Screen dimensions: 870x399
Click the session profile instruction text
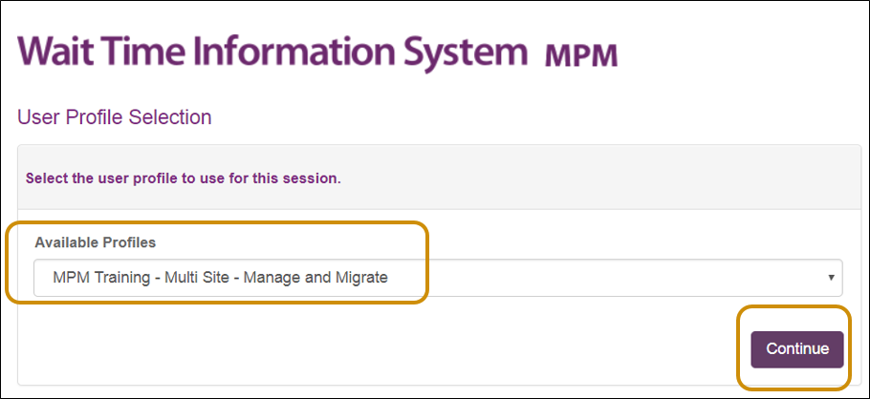tap(184, 179)
